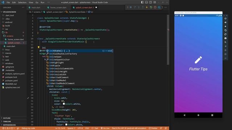Click emulator volume up button
Viewport: 232px width, 130px height.
(x=225, y=22)
